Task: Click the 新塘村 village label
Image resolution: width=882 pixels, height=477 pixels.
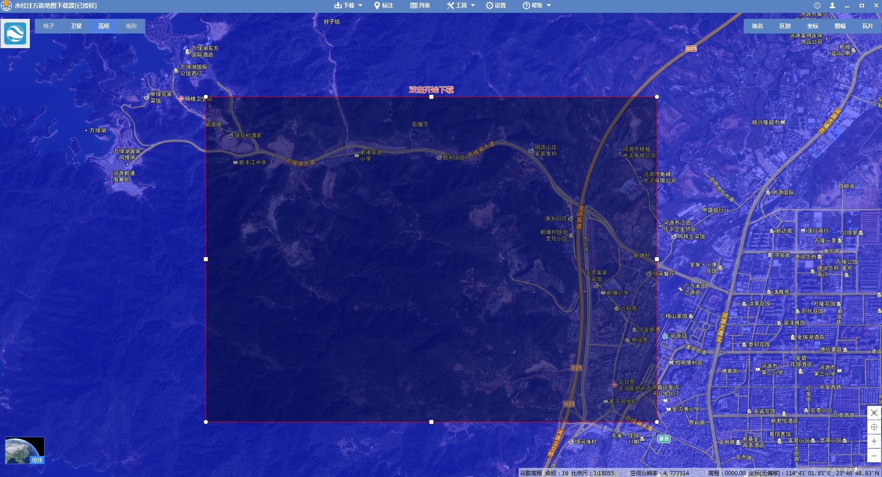Action: [x=642, y=255]
